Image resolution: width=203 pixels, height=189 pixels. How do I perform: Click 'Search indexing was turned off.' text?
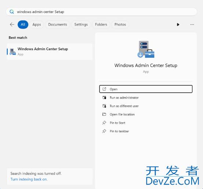point(36,173)
